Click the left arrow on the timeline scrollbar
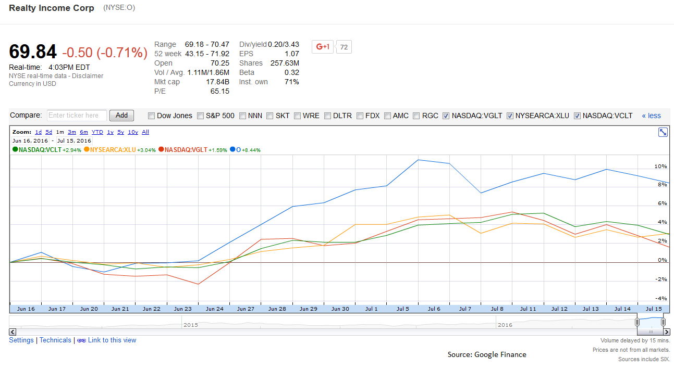The image size is (674, 370). tap(12, 332)
